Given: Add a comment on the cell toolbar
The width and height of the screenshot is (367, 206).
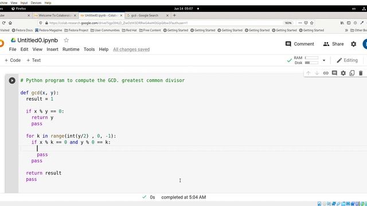Looking at the screenshot, I should 334,73.
